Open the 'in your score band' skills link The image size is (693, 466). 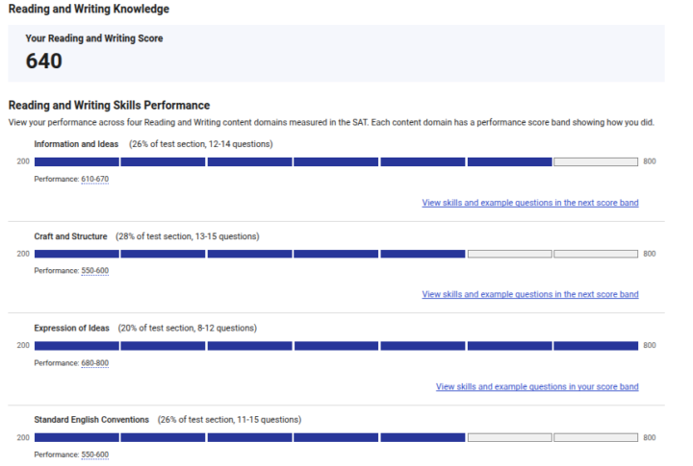536,386
